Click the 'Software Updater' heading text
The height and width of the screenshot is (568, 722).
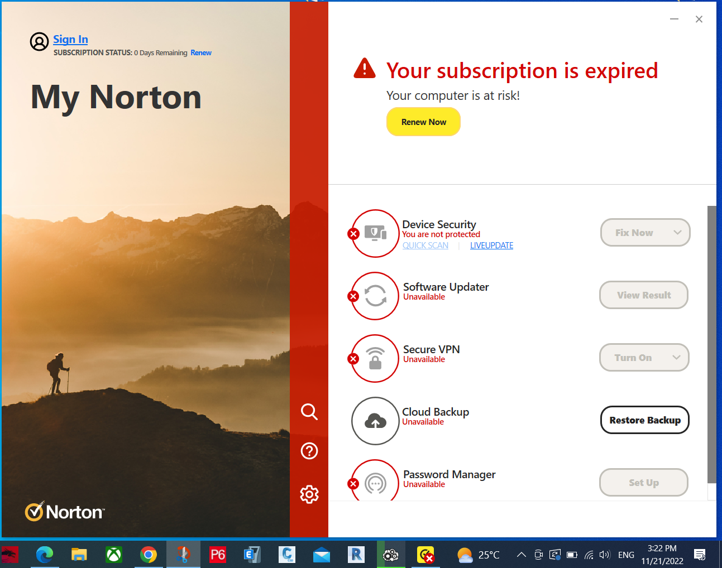coord(446,287)
